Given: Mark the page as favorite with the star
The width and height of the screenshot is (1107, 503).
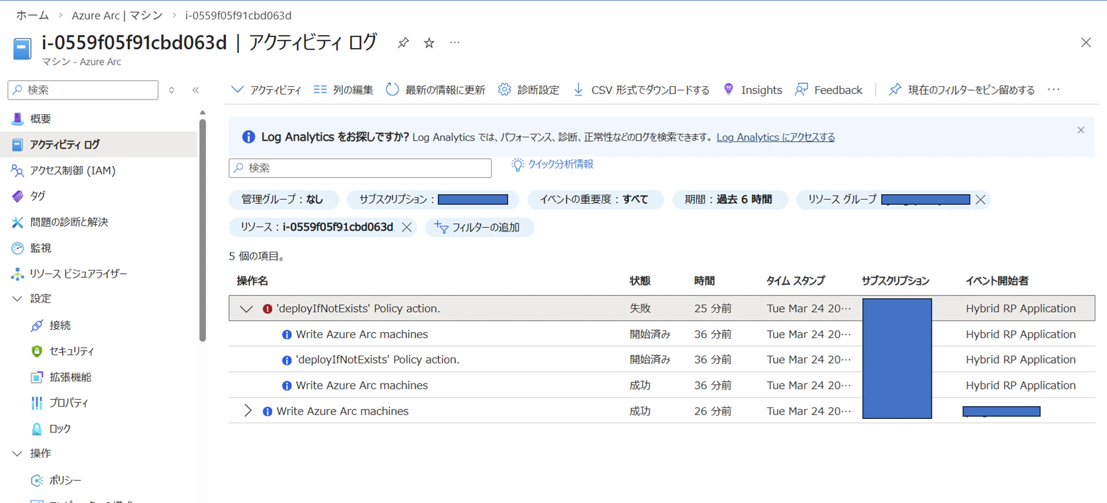Looking at the screenshot, I should [x=429, y=43].
